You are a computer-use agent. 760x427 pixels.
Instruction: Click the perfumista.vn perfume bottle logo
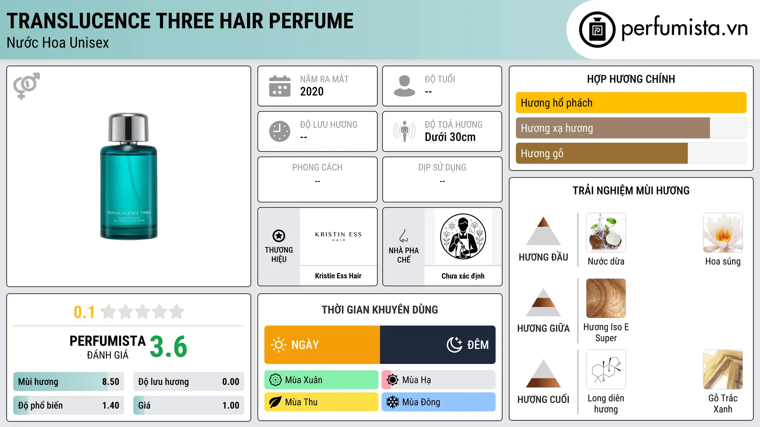(597, 30)
